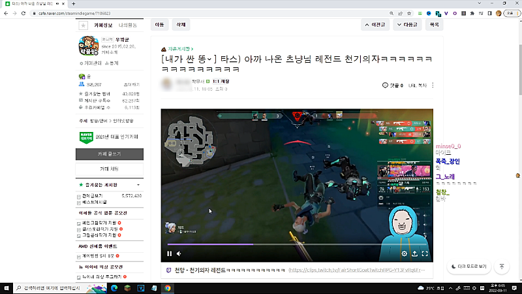Go to next post 다음글
Viewport: 522px width, 294px height.
point(407,25)
